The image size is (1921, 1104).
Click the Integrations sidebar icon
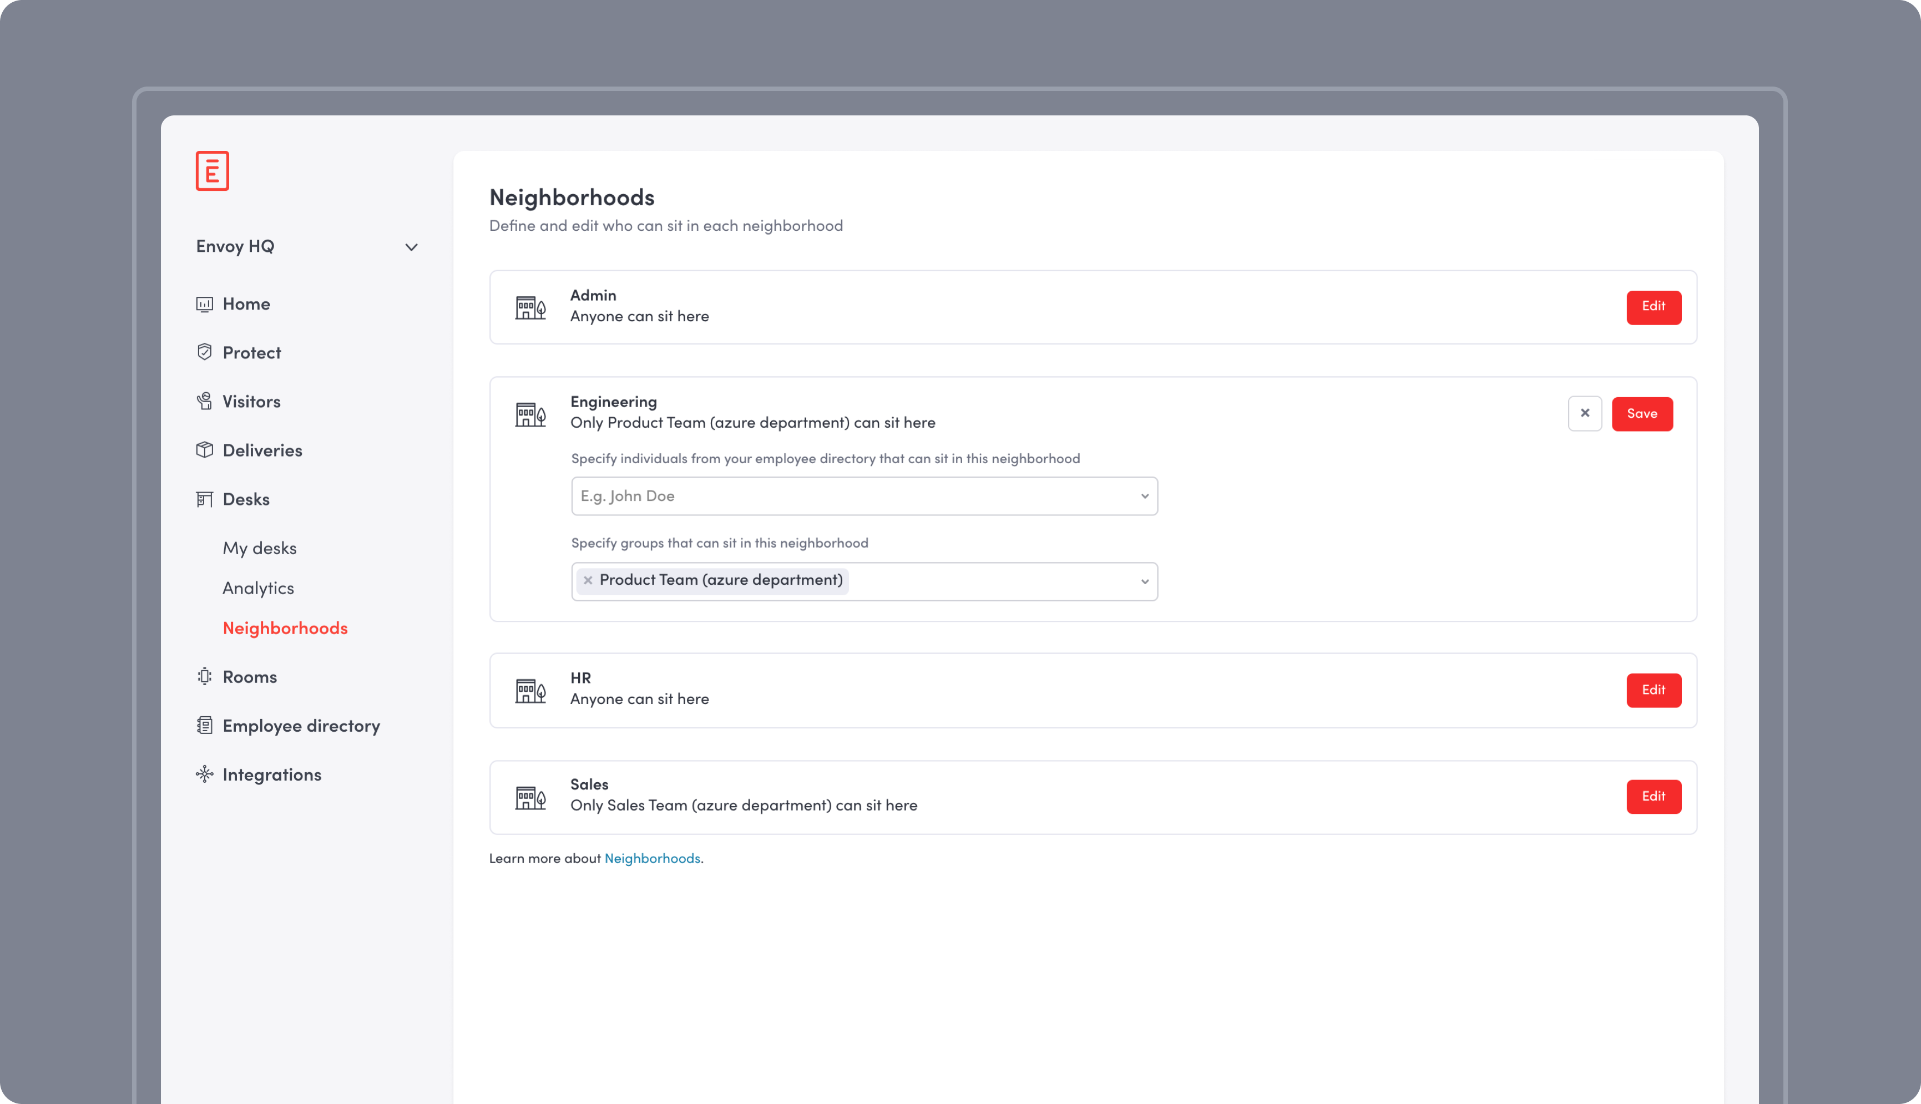(x=204, y=774)
